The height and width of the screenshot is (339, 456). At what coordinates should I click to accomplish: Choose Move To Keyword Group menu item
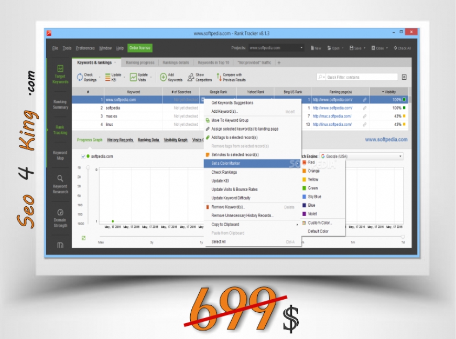coord(230,120)
